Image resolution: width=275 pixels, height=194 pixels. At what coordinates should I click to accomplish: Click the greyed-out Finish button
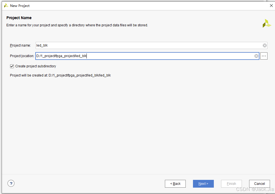231,184
